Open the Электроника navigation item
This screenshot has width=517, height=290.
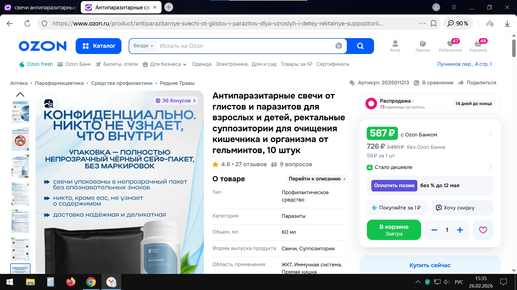pos(231,64)
